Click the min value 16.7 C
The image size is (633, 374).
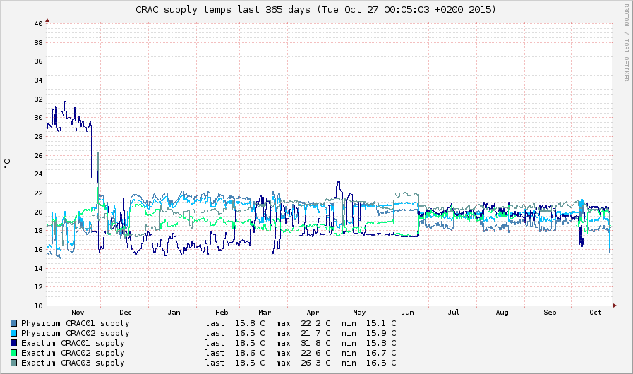coord(381,353)
